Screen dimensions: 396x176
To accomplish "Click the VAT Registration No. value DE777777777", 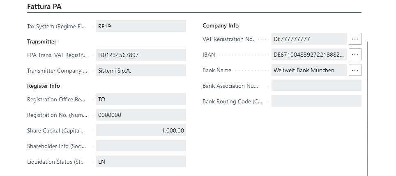I will point(309,39).
